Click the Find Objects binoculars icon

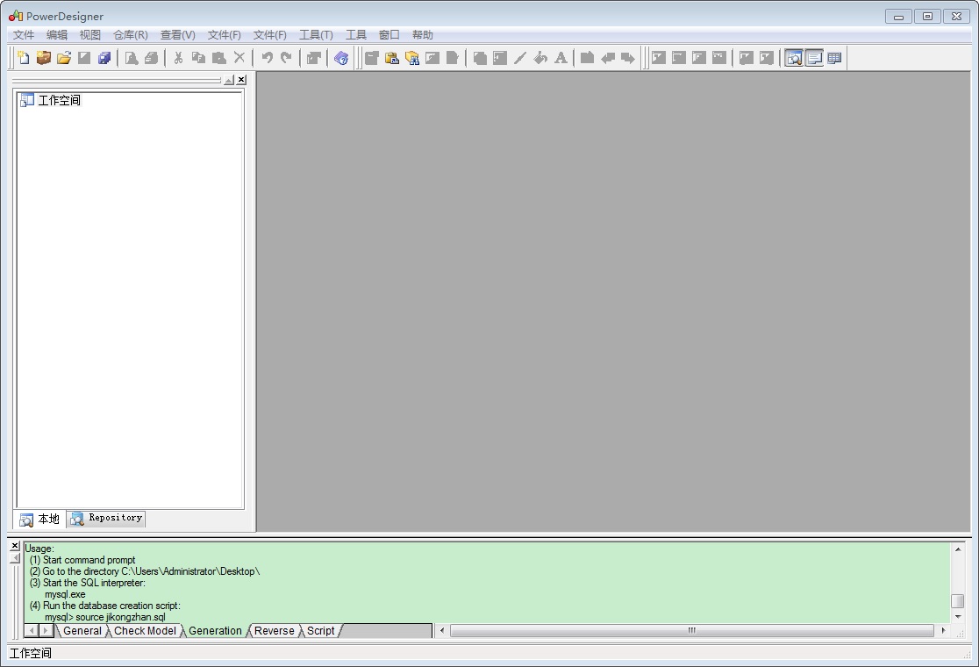[412, 58]
